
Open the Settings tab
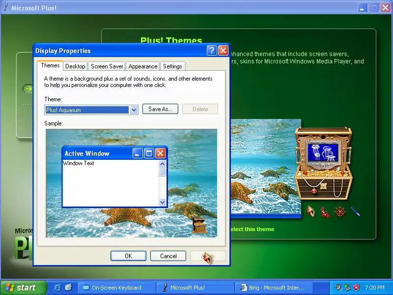172,66
